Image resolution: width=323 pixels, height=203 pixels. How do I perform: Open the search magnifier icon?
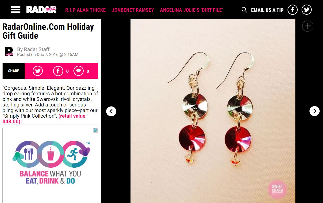[244, 10]
